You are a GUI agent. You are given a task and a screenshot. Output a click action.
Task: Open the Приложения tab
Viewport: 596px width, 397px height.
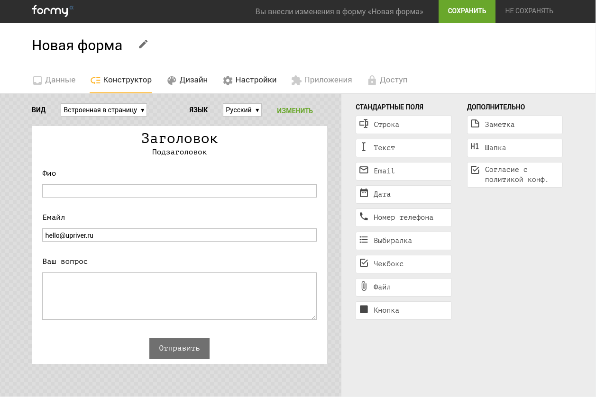pyautogui.click(x=322, y=80)
